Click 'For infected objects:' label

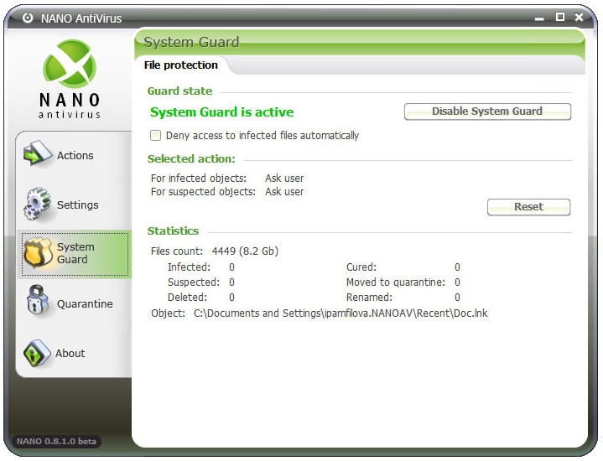(199, 178)
